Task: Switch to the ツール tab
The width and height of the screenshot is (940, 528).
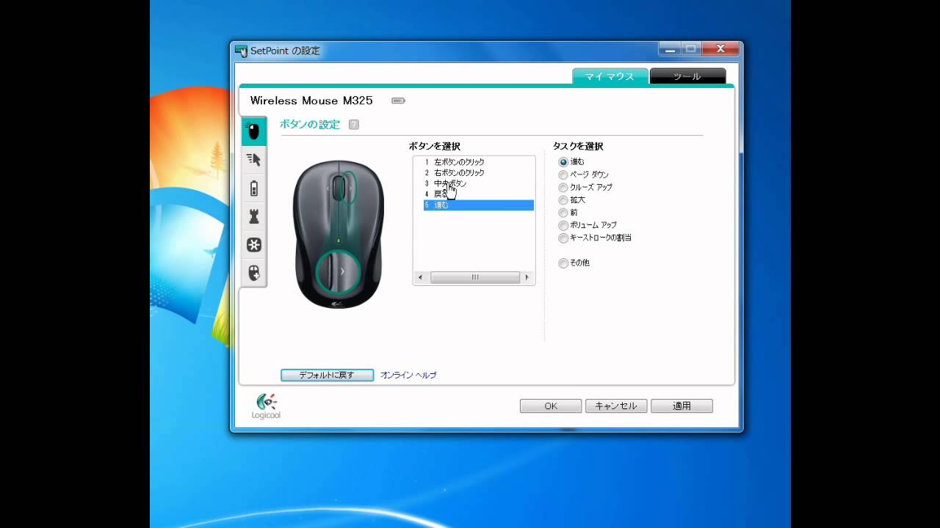Action: (687, 76)
